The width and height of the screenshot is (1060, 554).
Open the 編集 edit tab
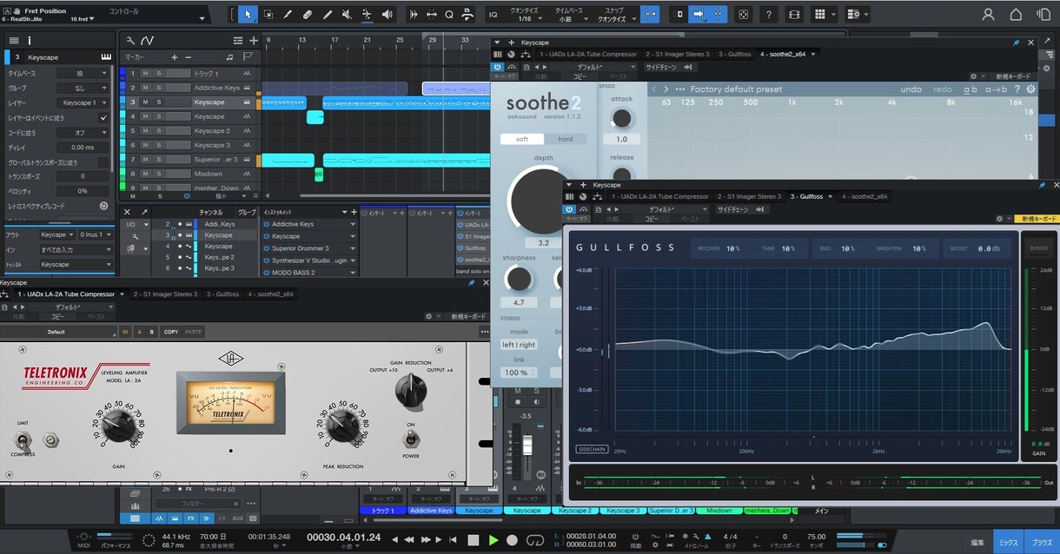click(x=977, y=542)
